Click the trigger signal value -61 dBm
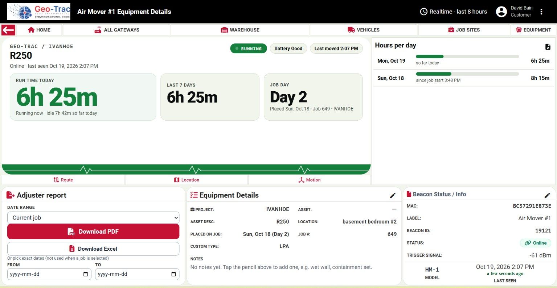The image size is (557, 288). pyautogui.click(x=540, y=255)
